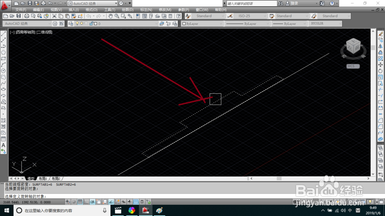Select the Circle draw tool
Image resolution: width=385 pixels, height=216 pixels.
(x=3, y=71)
